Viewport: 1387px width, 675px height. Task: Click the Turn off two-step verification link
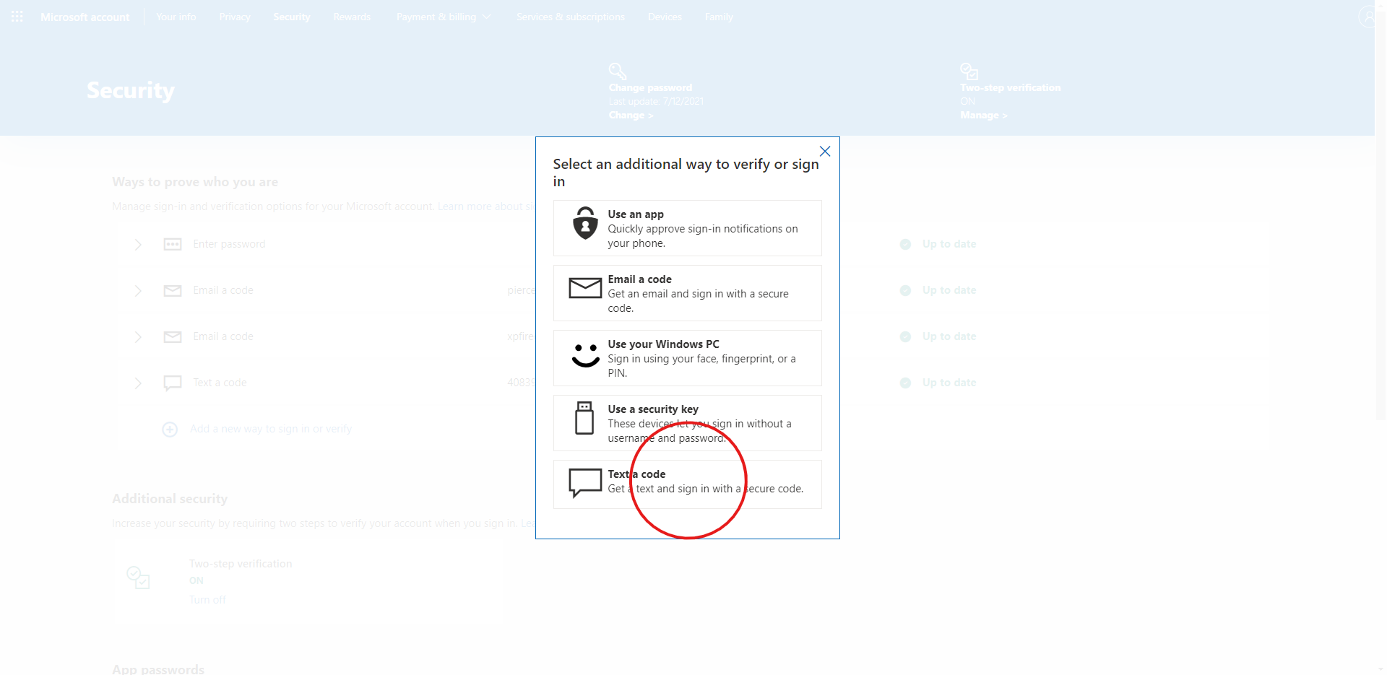tap(207, 600)
